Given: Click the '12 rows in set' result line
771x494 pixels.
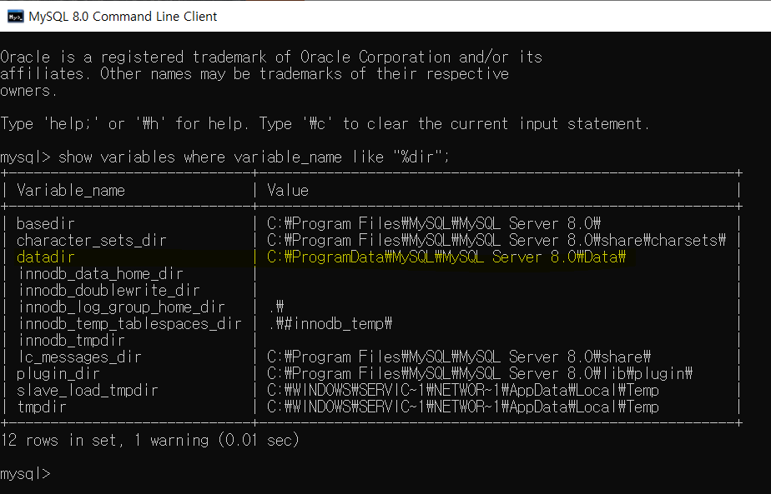Looking at the screenshot, I should click(x=149, y=440).
